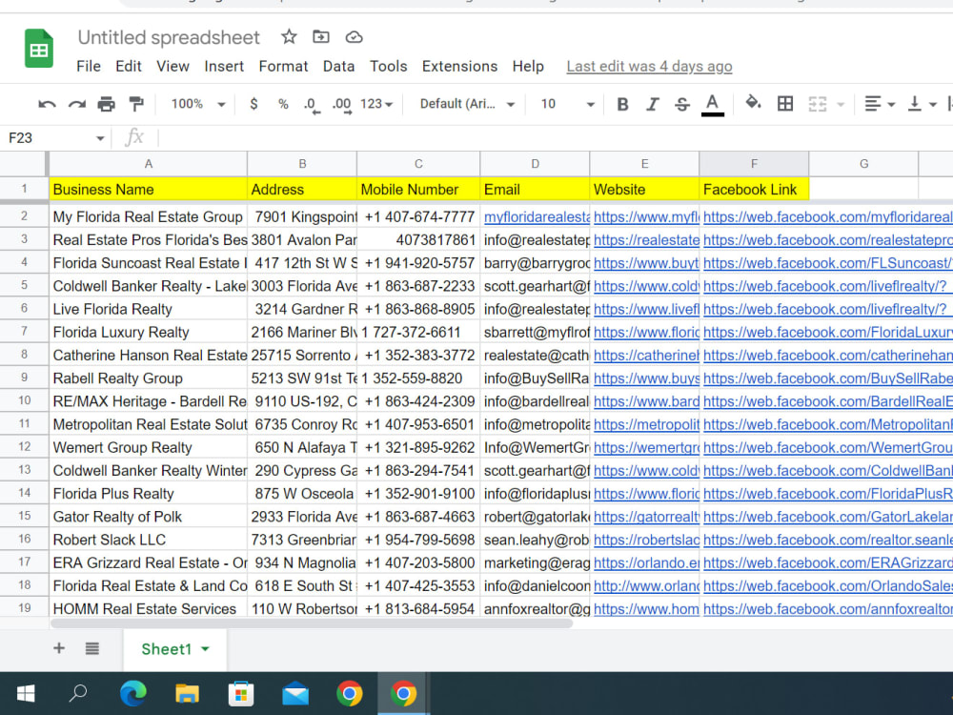This screenshot has width=953, height=715.
Task: Open the View menu
Action: pyautogui.click(x=172, y=67)
